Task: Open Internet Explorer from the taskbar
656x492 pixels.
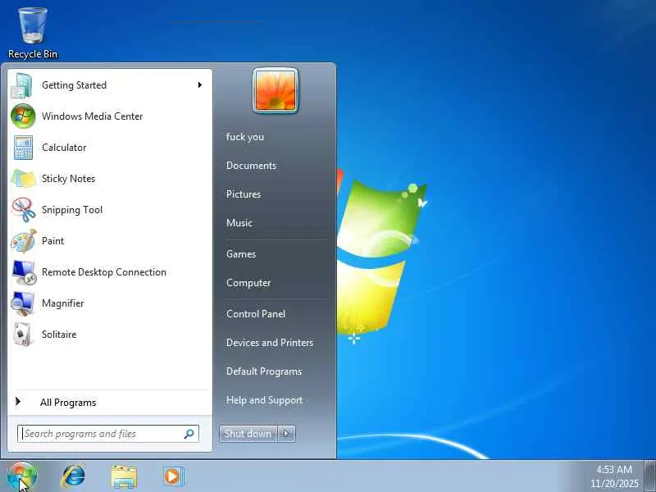Action: point(74,476)
